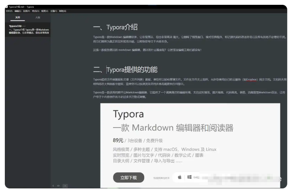The image size is (288, 192).
Task: Toggle source code mode icon at bottom
Action: tap(58, 186)
